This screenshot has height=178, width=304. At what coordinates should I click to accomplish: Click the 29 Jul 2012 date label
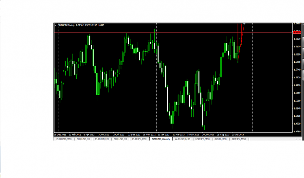[x=119, y=135]
